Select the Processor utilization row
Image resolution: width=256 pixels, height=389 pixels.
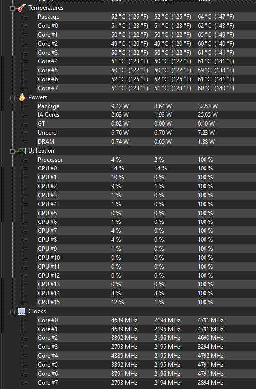[x=146, y=160]
